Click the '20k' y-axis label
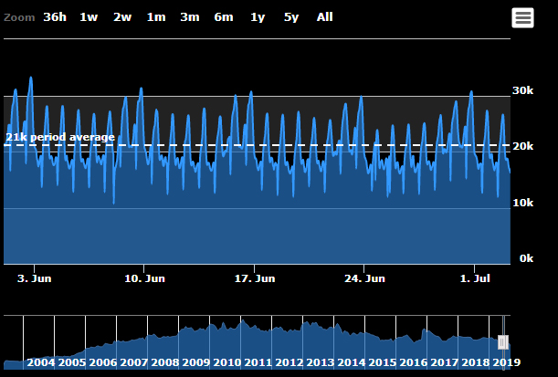558x377 pixels. 522,146
